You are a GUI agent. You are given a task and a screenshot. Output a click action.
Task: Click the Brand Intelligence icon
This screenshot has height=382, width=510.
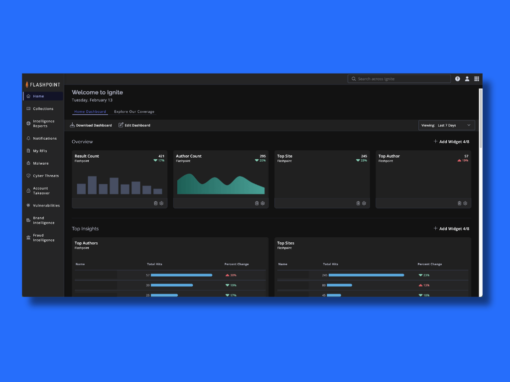(x=28, y=220)
